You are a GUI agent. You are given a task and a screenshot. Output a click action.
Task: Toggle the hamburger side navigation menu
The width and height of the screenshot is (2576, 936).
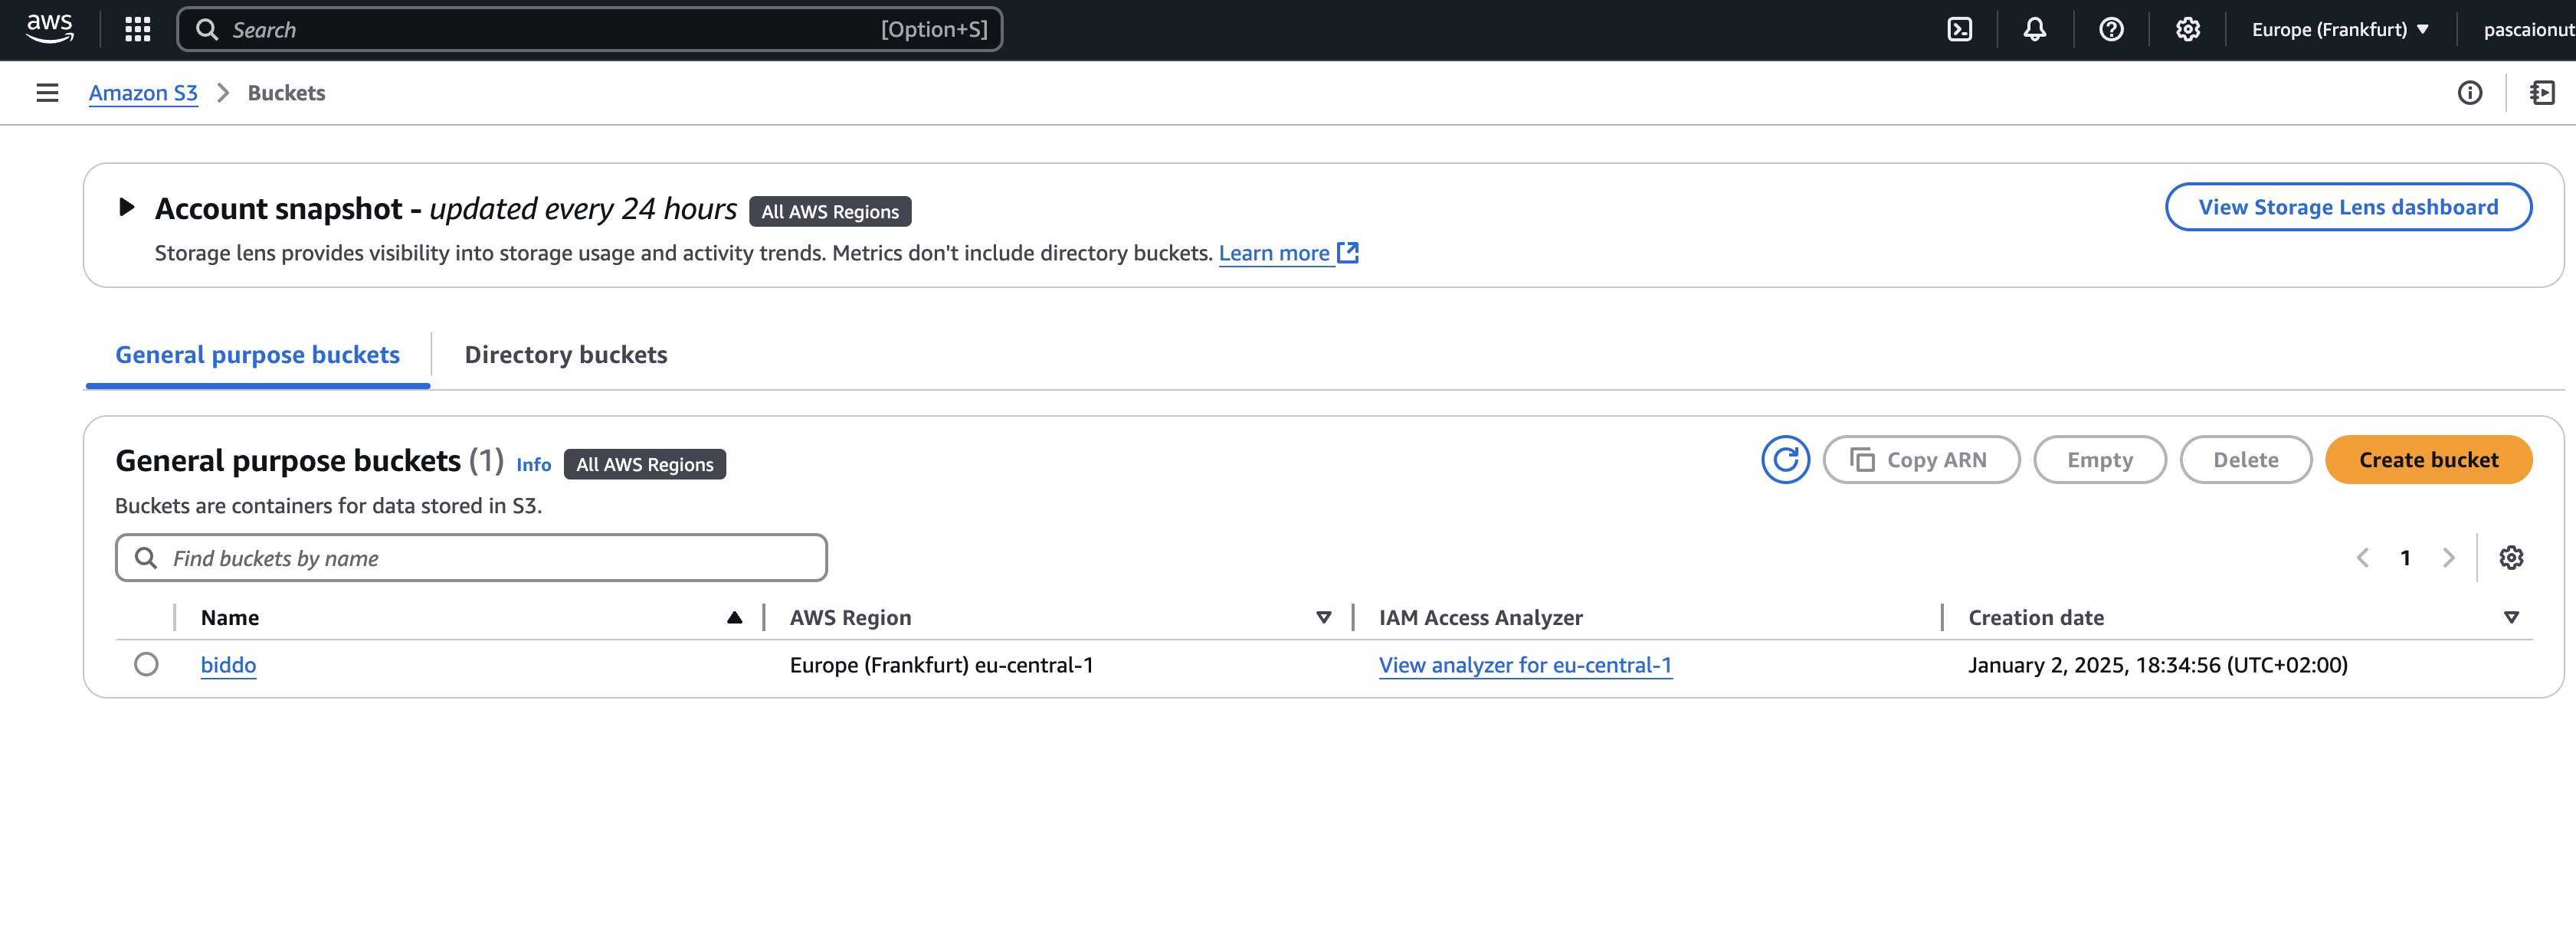pyautogui.click(x=47, y=93)
